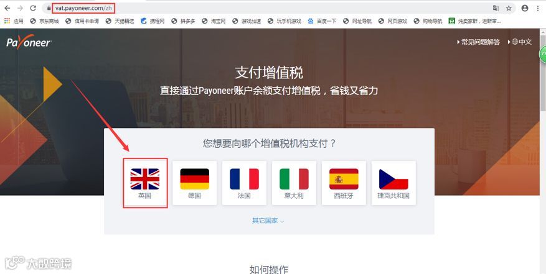View site security lock info
Image resolution: width=546 pixels, height=274 pixels.
click(x=49, y=8)
